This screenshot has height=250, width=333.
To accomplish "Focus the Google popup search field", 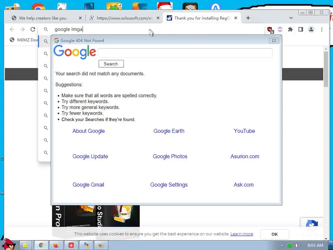I will tap(185, 53).
